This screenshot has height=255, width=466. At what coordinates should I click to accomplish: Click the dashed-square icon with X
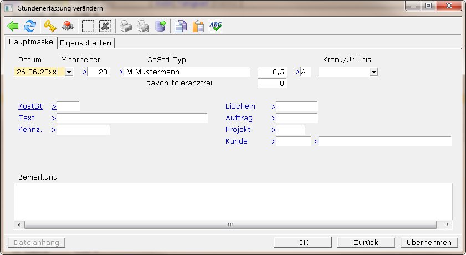pos(105,26)
